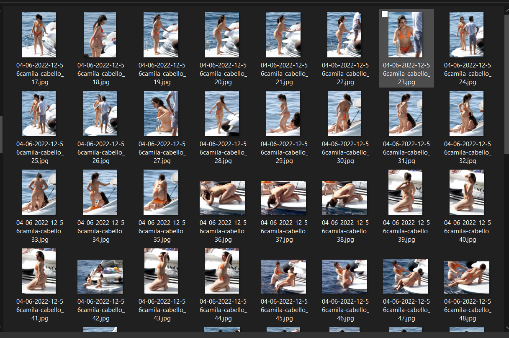Click the file name label ending _33.jpg
Screen dimensions: 509x338
(40, 231)
